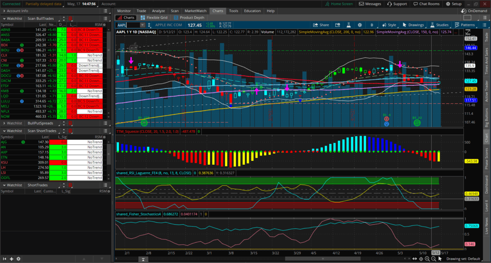
Task: Open the Phase Scores side tab
Action: [487, 159]
